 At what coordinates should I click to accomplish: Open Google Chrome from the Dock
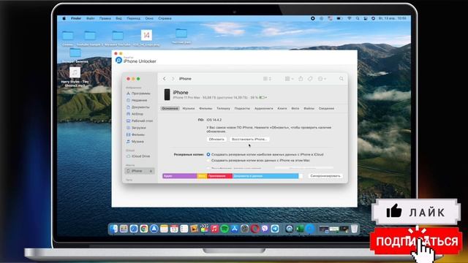[x=144, y=229]
